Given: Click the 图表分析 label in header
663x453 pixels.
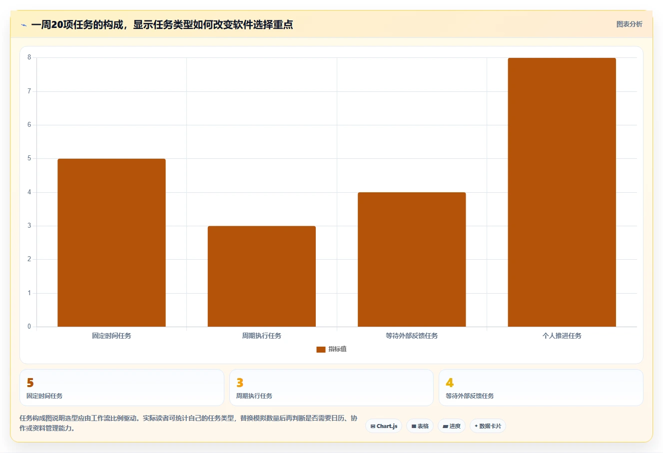Looking at the screenshot, I should [629, 24].
